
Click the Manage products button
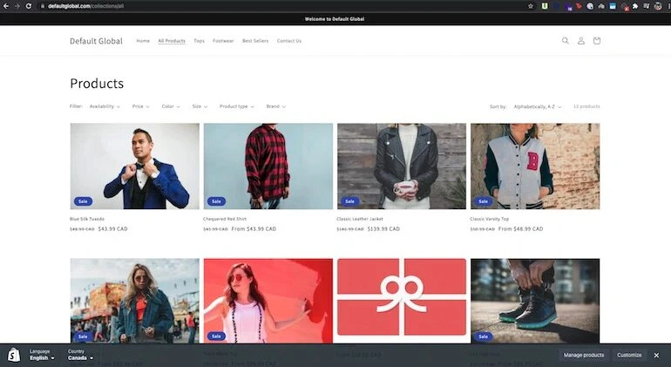click(584, 355)
